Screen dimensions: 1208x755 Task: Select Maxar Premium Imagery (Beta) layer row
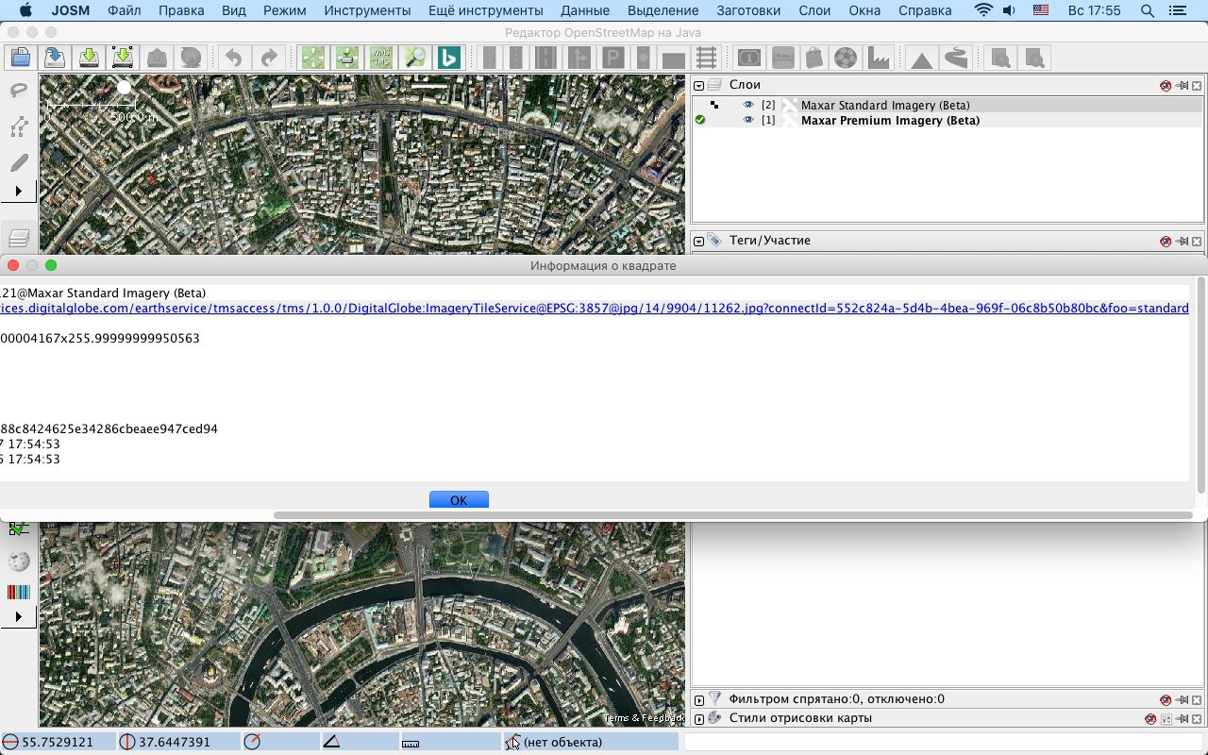pos(948,120)
